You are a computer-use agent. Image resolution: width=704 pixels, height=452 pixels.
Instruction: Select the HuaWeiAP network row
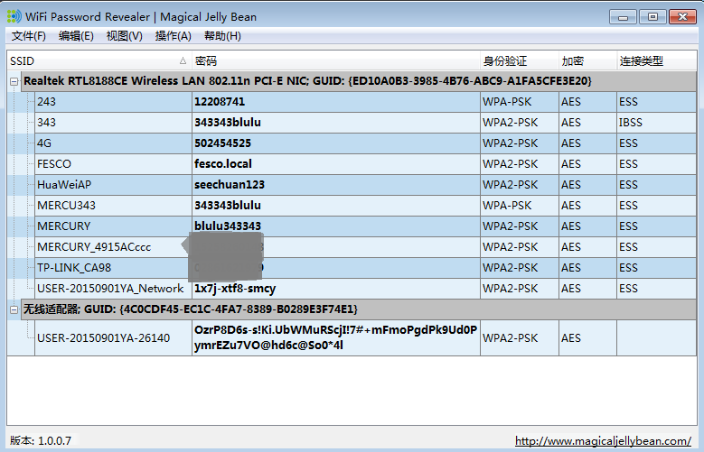(365, 184)
